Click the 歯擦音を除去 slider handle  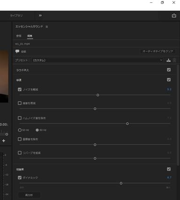(x=95, y=145)
